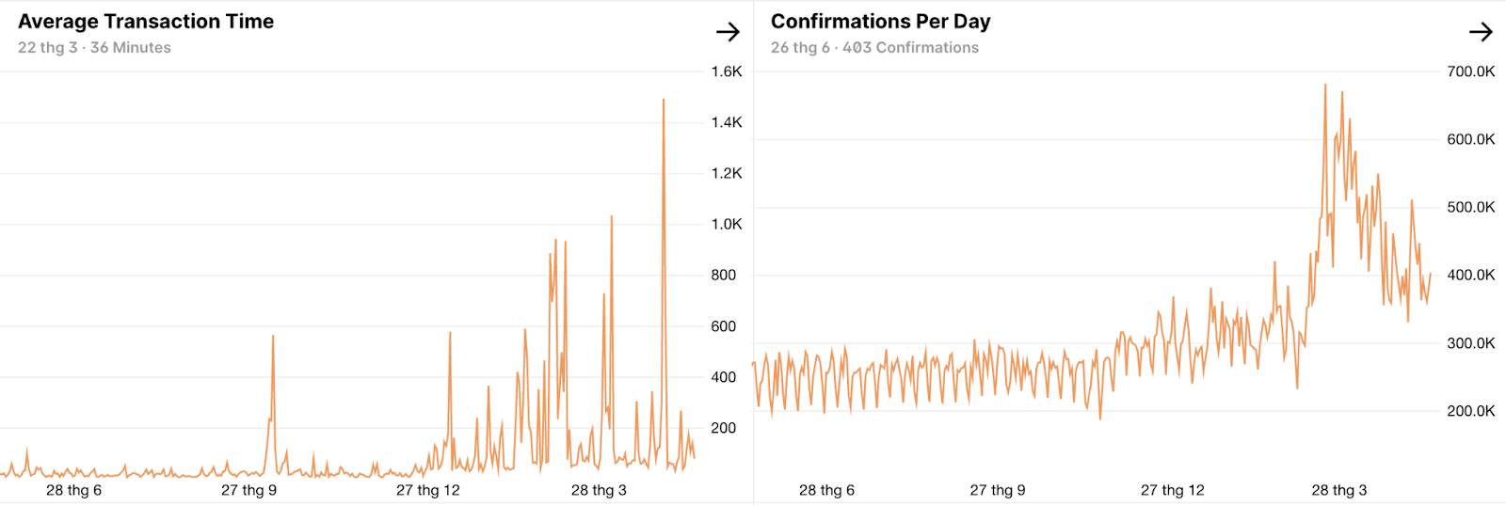Viewport: 1506px width, 506px height.
Task: Click 28 thg 3 label on left chart
Action: point(599,490)
